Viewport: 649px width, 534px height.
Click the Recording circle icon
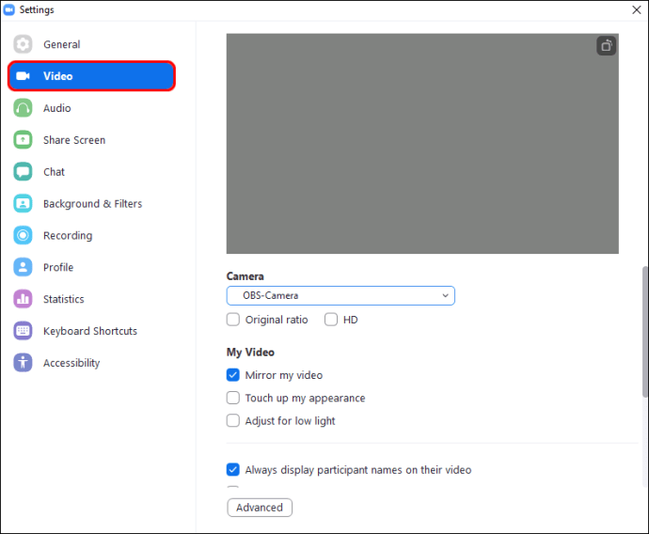tap(23, 235)
